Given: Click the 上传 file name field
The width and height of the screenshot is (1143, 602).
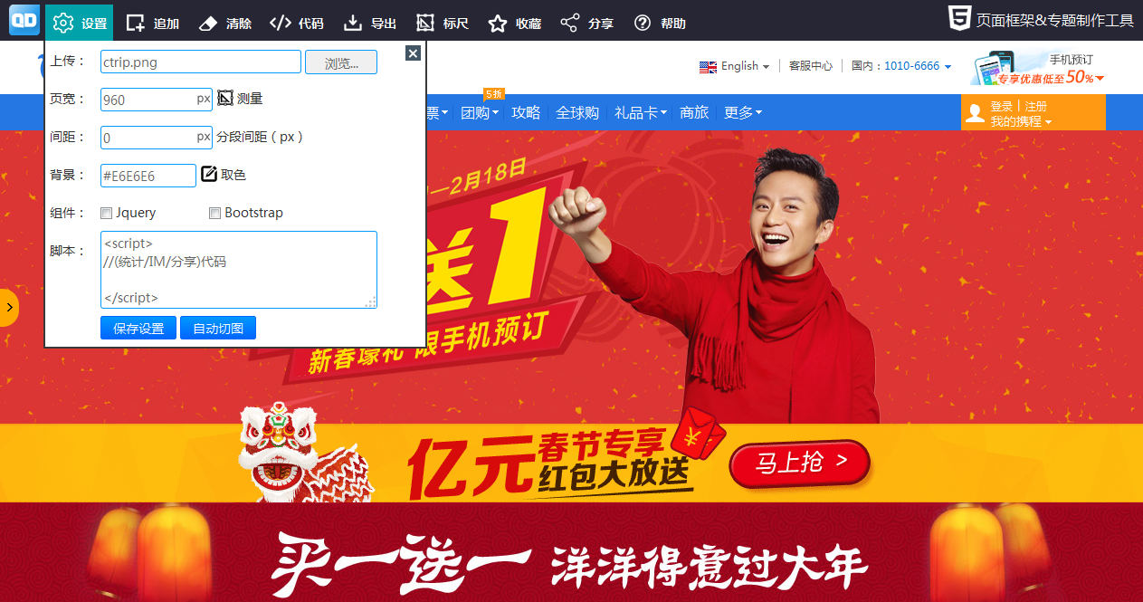Looking at the screenshot, I should (201, 62).
